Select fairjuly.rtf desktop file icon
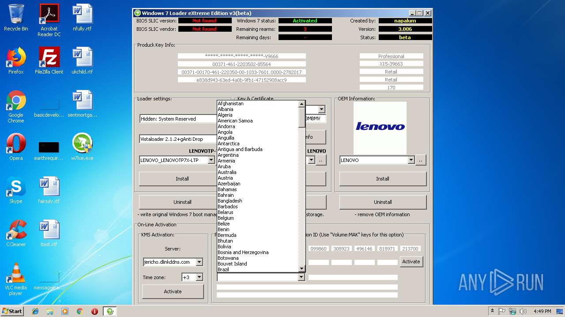 tap(49, 190)
